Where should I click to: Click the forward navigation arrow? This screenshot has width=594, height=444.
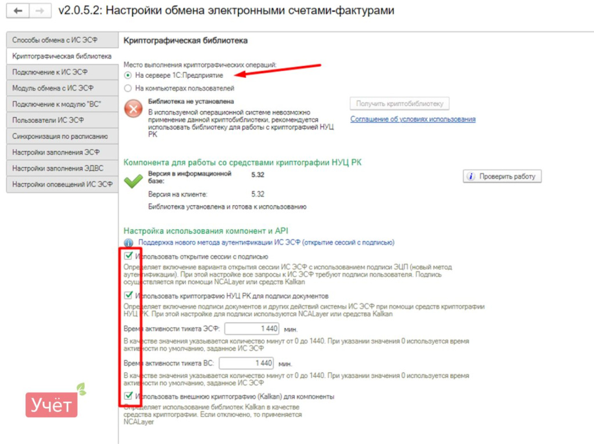[40, 10]
